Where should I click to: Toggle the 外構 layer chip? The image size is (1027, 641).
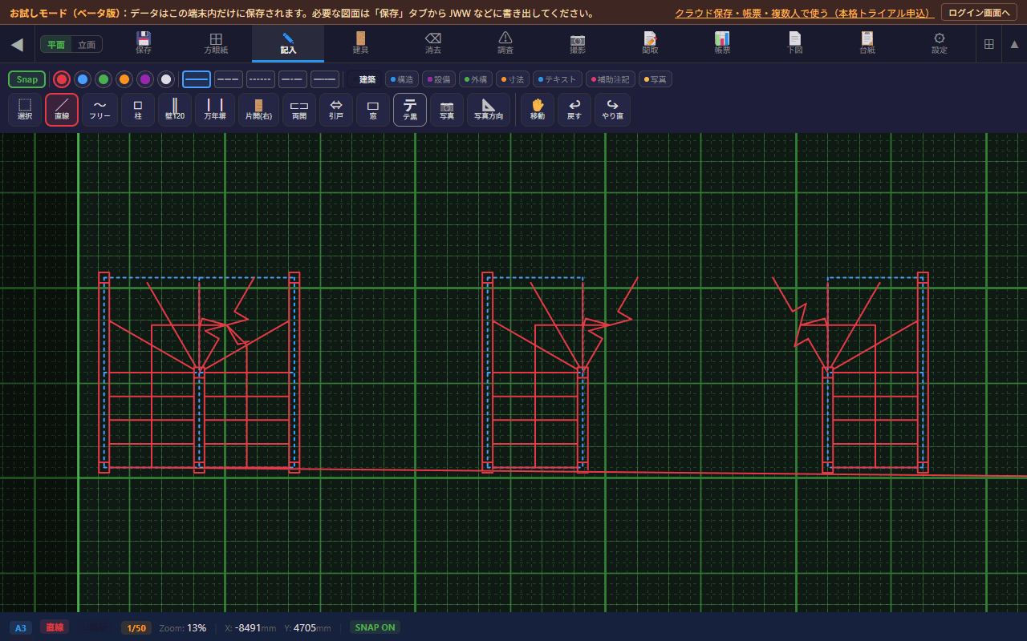click(476, 79)
